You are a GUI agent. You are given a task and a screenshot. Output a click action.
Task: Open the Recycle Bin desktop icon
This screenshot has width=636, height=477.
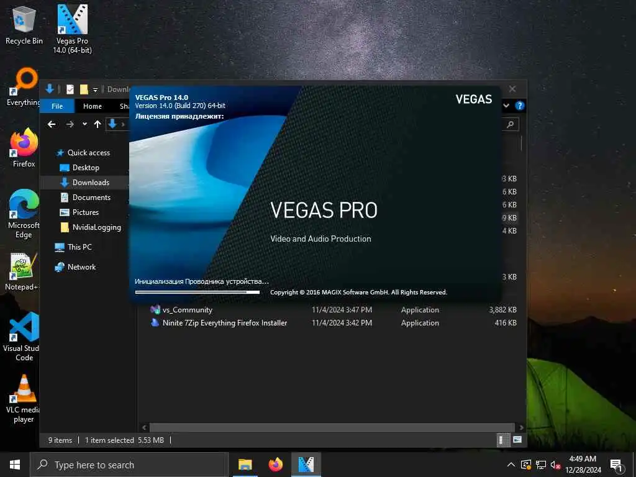24,24
